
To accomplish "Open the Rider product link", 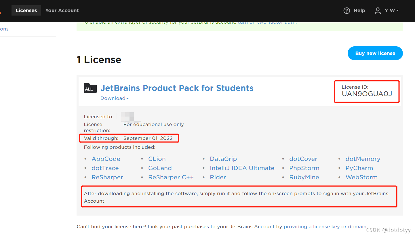I will (218, 177).
